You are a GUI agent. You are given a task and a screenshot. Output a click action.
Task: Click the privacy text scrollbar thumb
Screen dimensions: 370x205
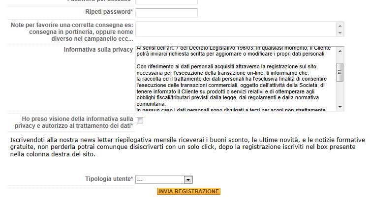pyautogui.click(x=340, y=72)
